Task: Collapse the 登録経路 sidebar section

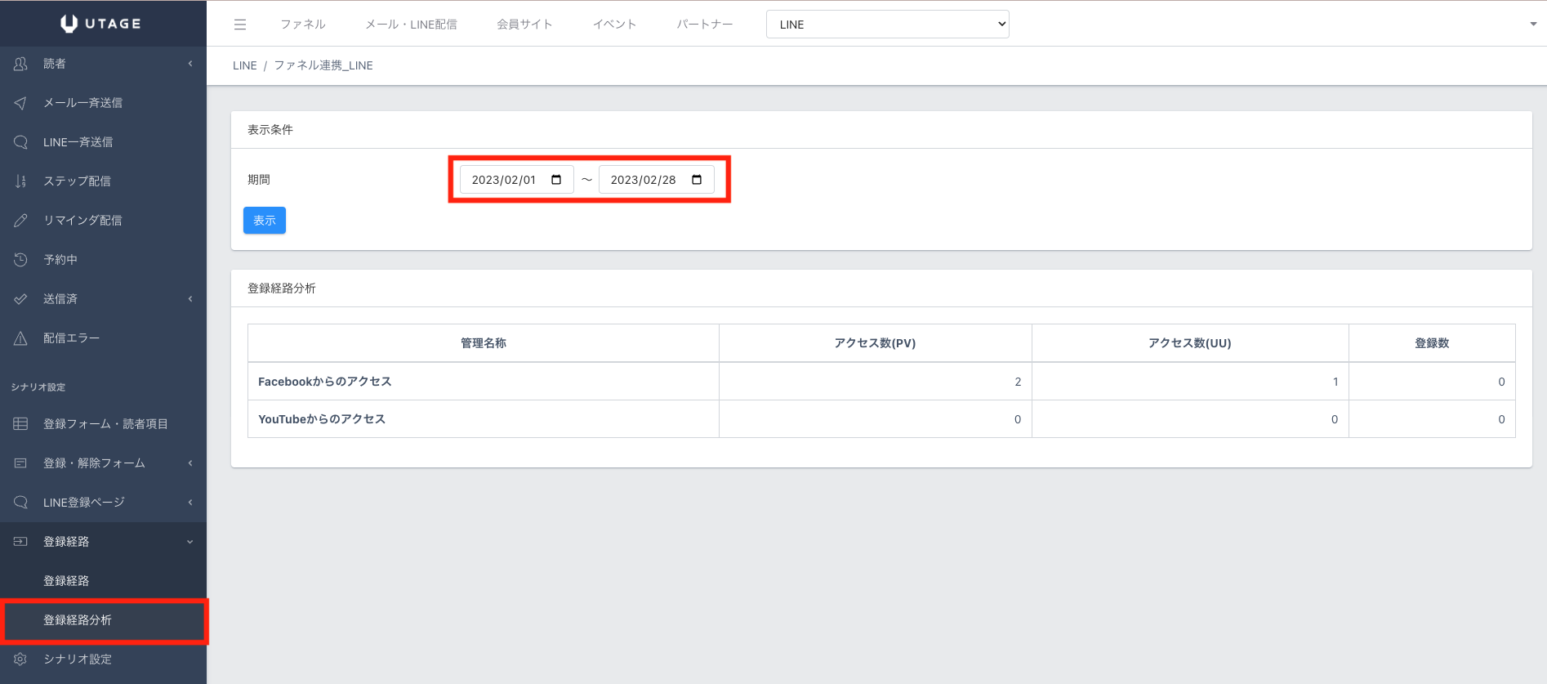Action: click(103, 542)
